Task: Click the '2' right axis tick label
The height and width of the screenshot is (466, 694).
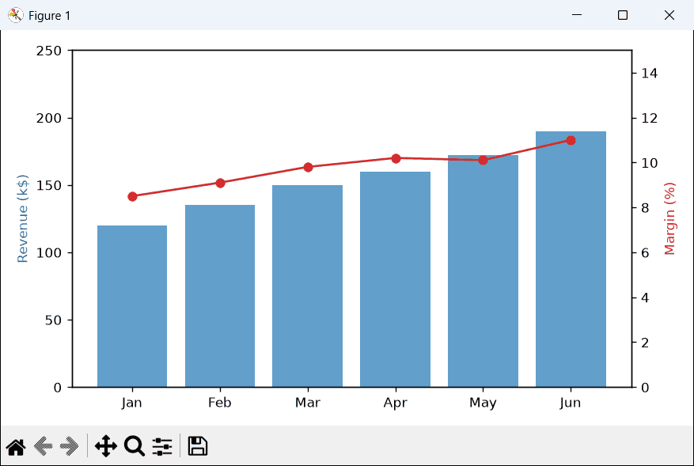Action: [x=645, y=343]
